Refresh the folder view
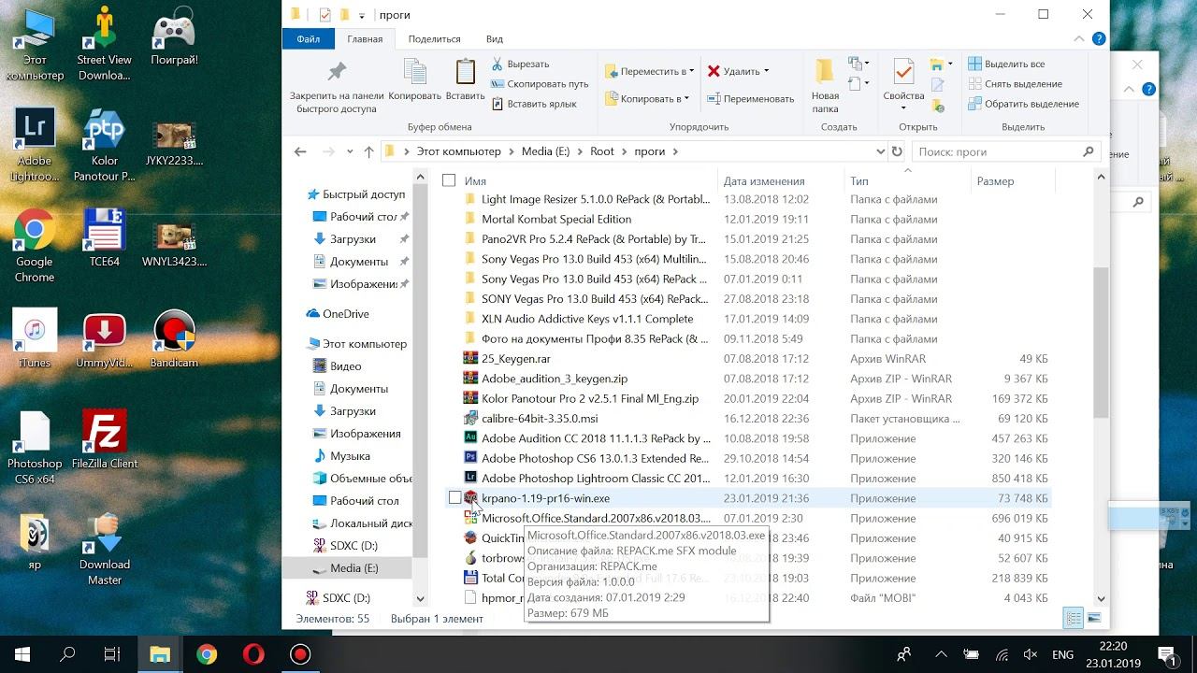 pyautogui.click(x=897, y=151)
